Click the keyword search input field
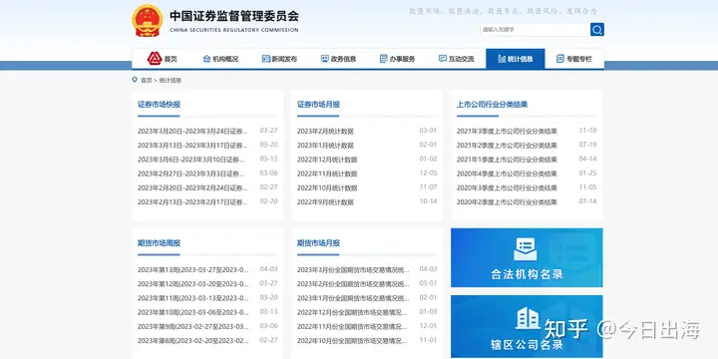 tap(535, 30)
